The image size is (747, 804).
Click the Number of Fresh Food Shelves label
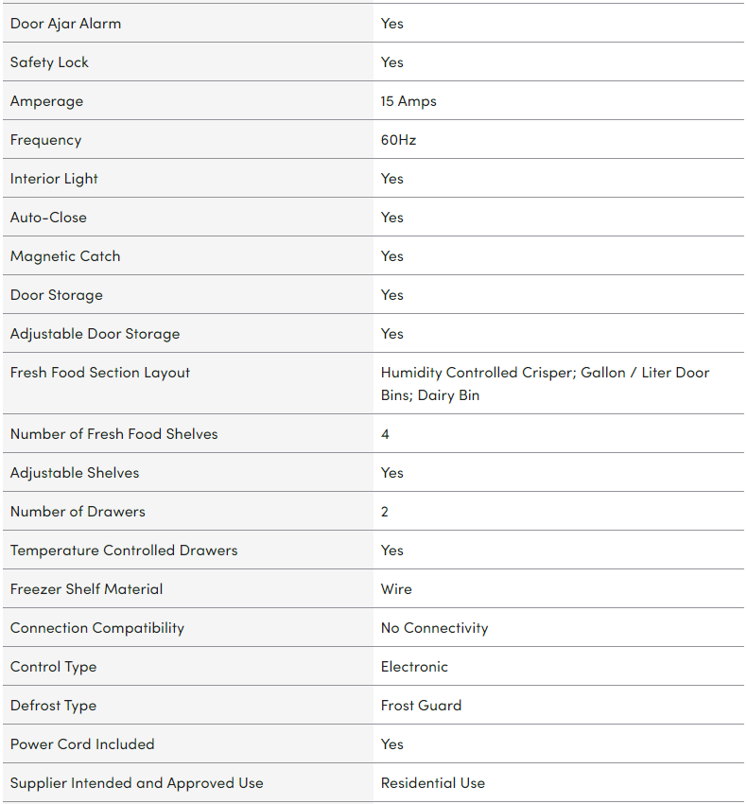113,434
